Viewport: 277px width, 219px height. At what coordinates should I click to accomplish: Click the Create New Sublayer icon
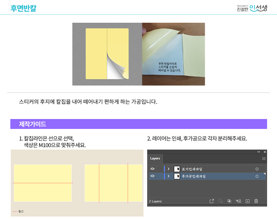pyautogui.click(x=238, y=201)
